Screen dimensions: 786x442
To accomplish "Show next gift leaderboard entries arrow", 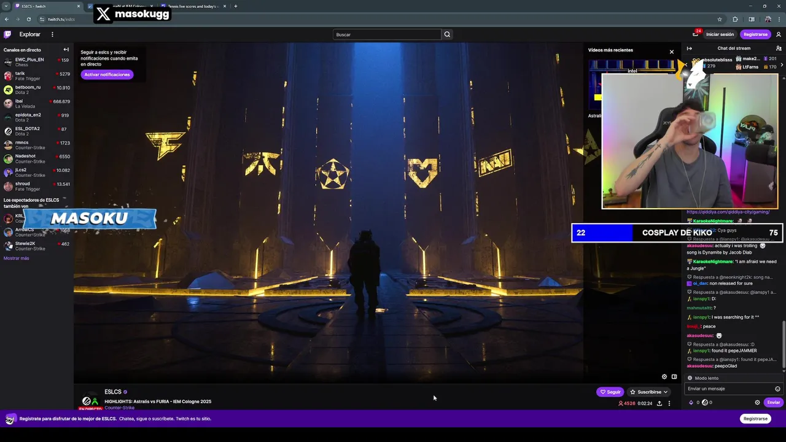I will pyautogui.click(x=782, y=65).
